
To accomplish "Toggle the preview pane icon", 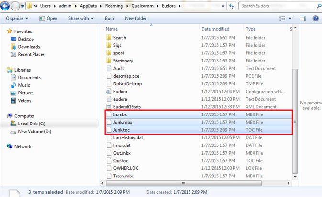I will [x=302, y=19].
